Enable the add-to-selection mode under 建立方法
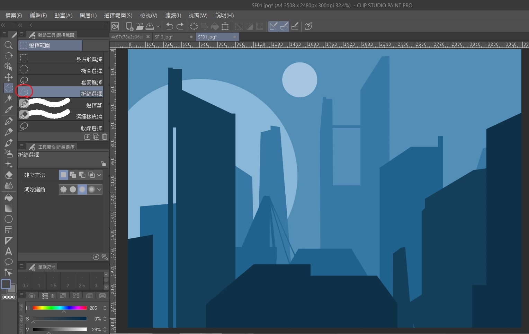This screenshot has height=334, width=529. pos(73,175)
